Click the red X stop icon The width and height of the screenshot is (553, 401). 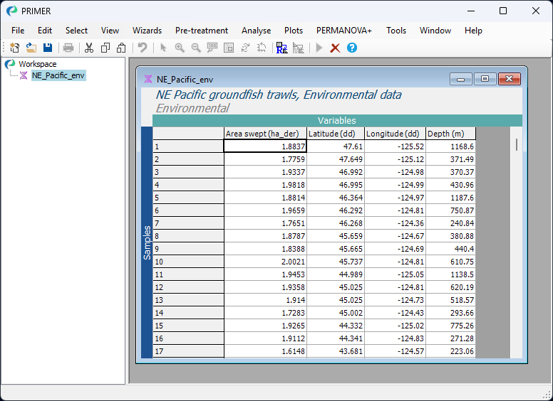[335, 48]
